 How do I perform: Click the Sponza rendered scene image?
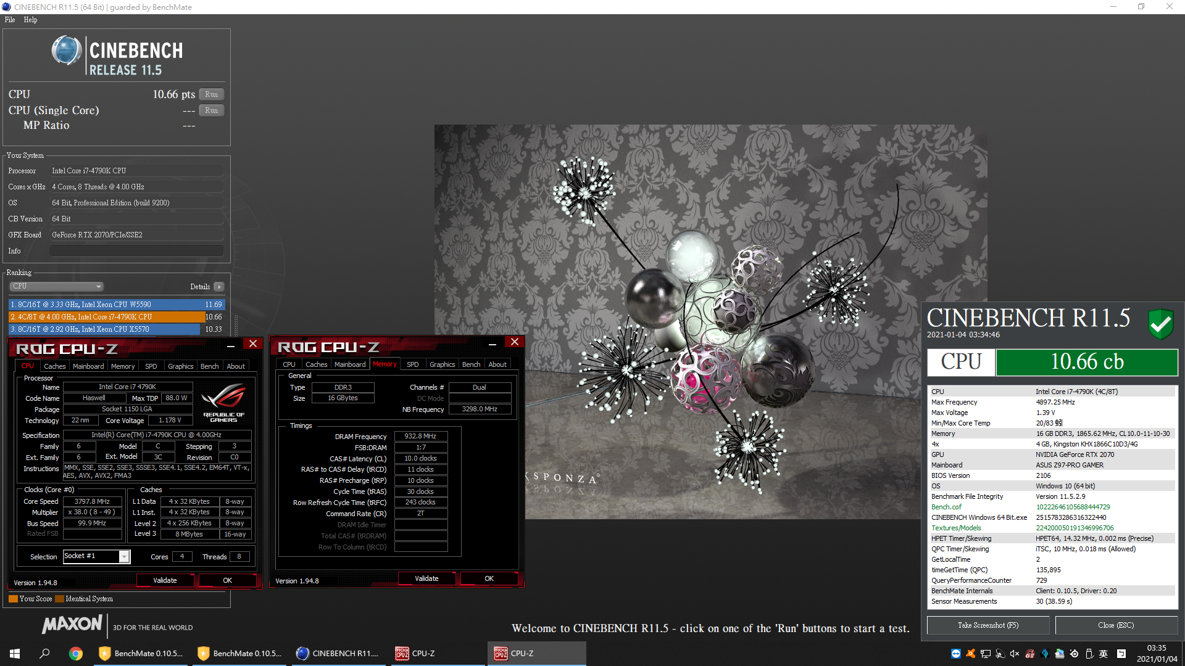[710, 321]
